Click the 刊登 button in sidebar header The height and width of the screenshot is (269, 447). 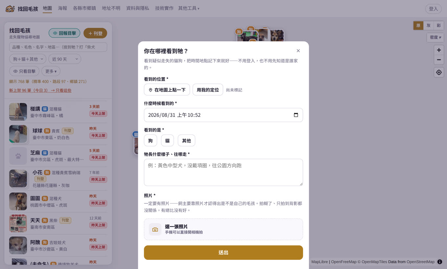tap(95, 33)
